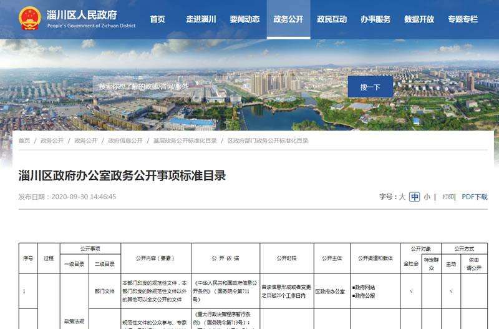
Task: Click the 首页 breadcrumb link
Action: coord(24,141)
